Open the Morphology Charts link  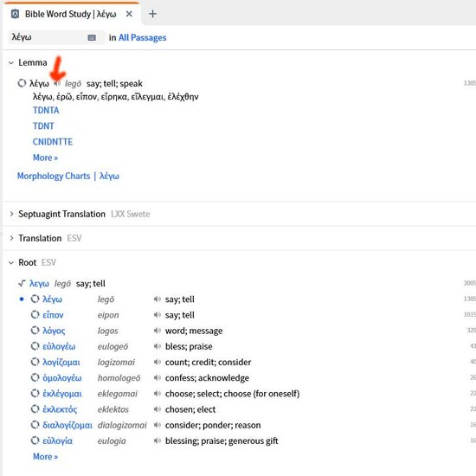(x=54, y=176)
